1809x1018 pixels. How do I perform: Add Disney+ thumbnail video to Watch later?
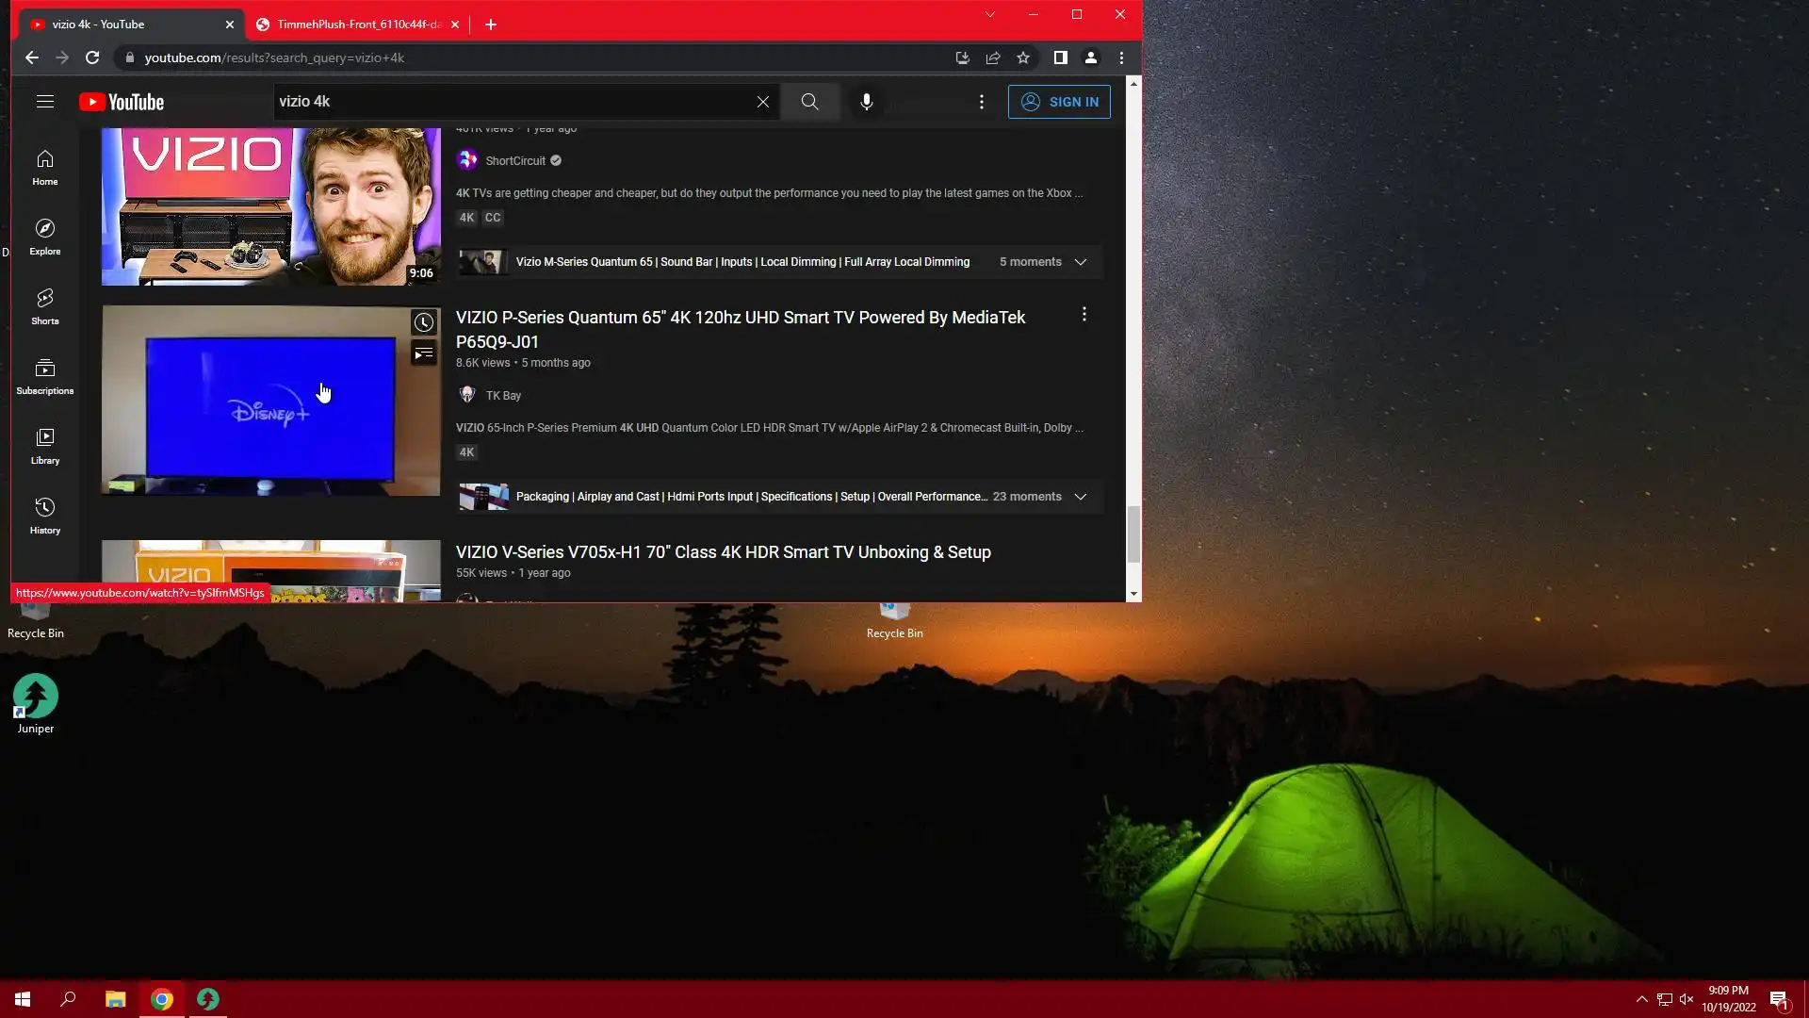pos(424,322)
